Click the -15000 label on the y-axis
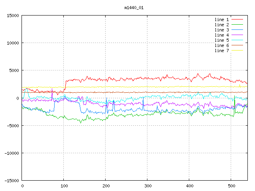Screen dimensions: 255x191 (x=11, y=181)
